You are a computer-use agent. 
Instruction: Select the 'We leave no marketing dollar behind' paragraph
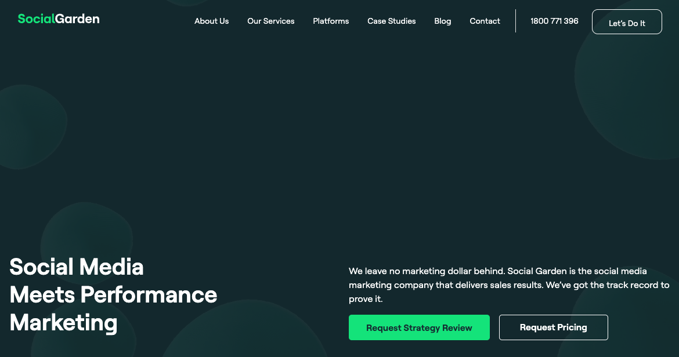pyautogui.click(x=510, y=285)
